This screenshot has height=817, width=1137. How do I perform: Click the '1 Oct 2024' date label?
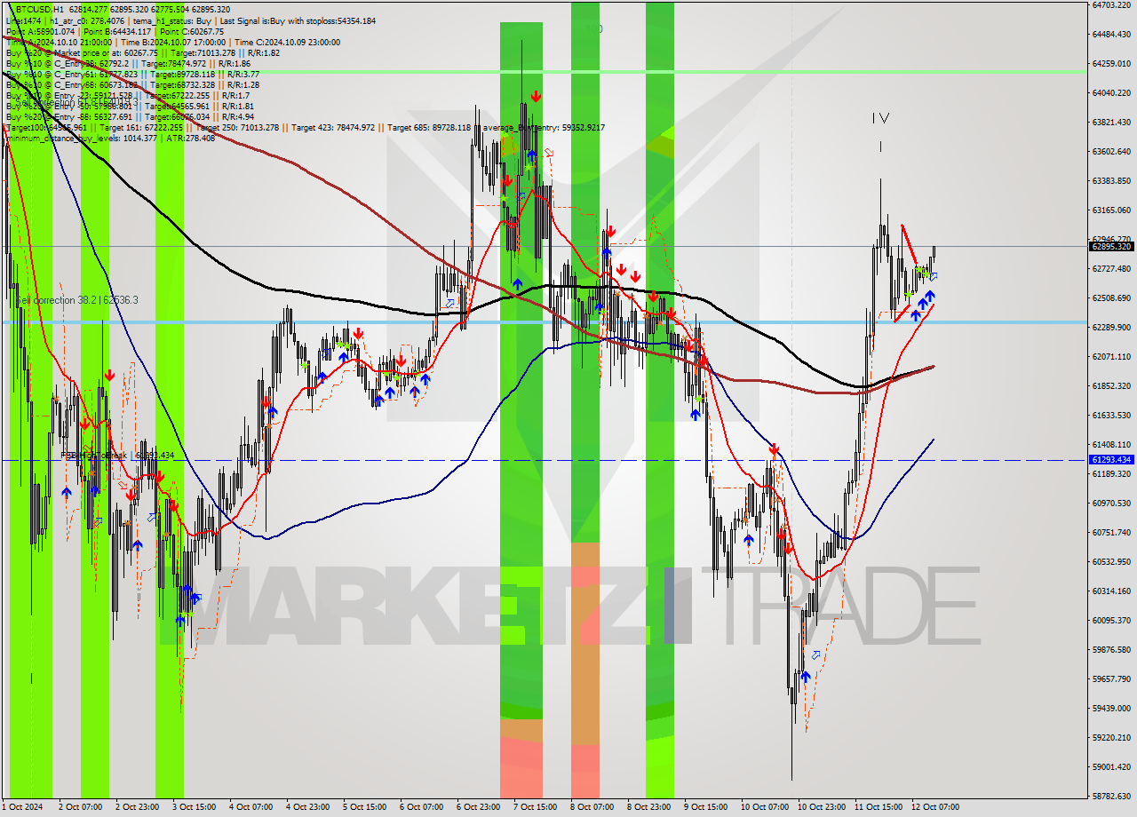coord(23,807)
